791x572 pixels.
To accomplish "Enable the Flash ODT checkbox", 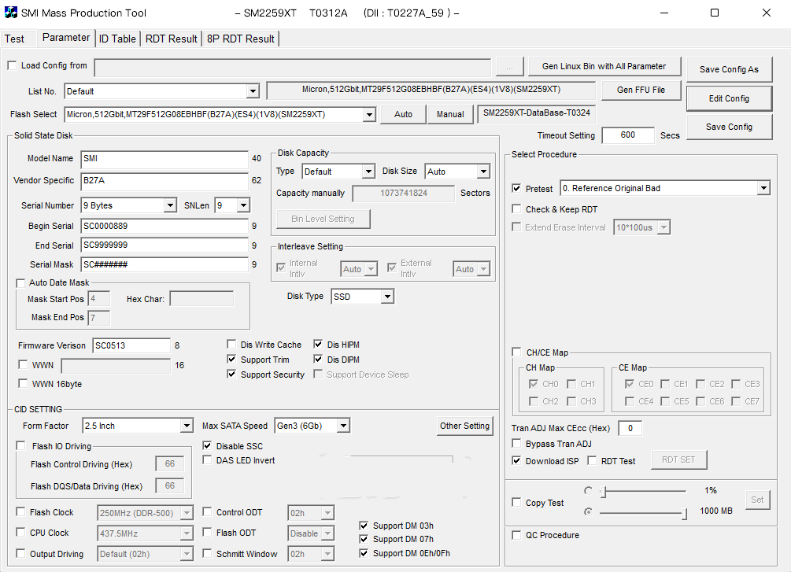I will pos(207,532).
